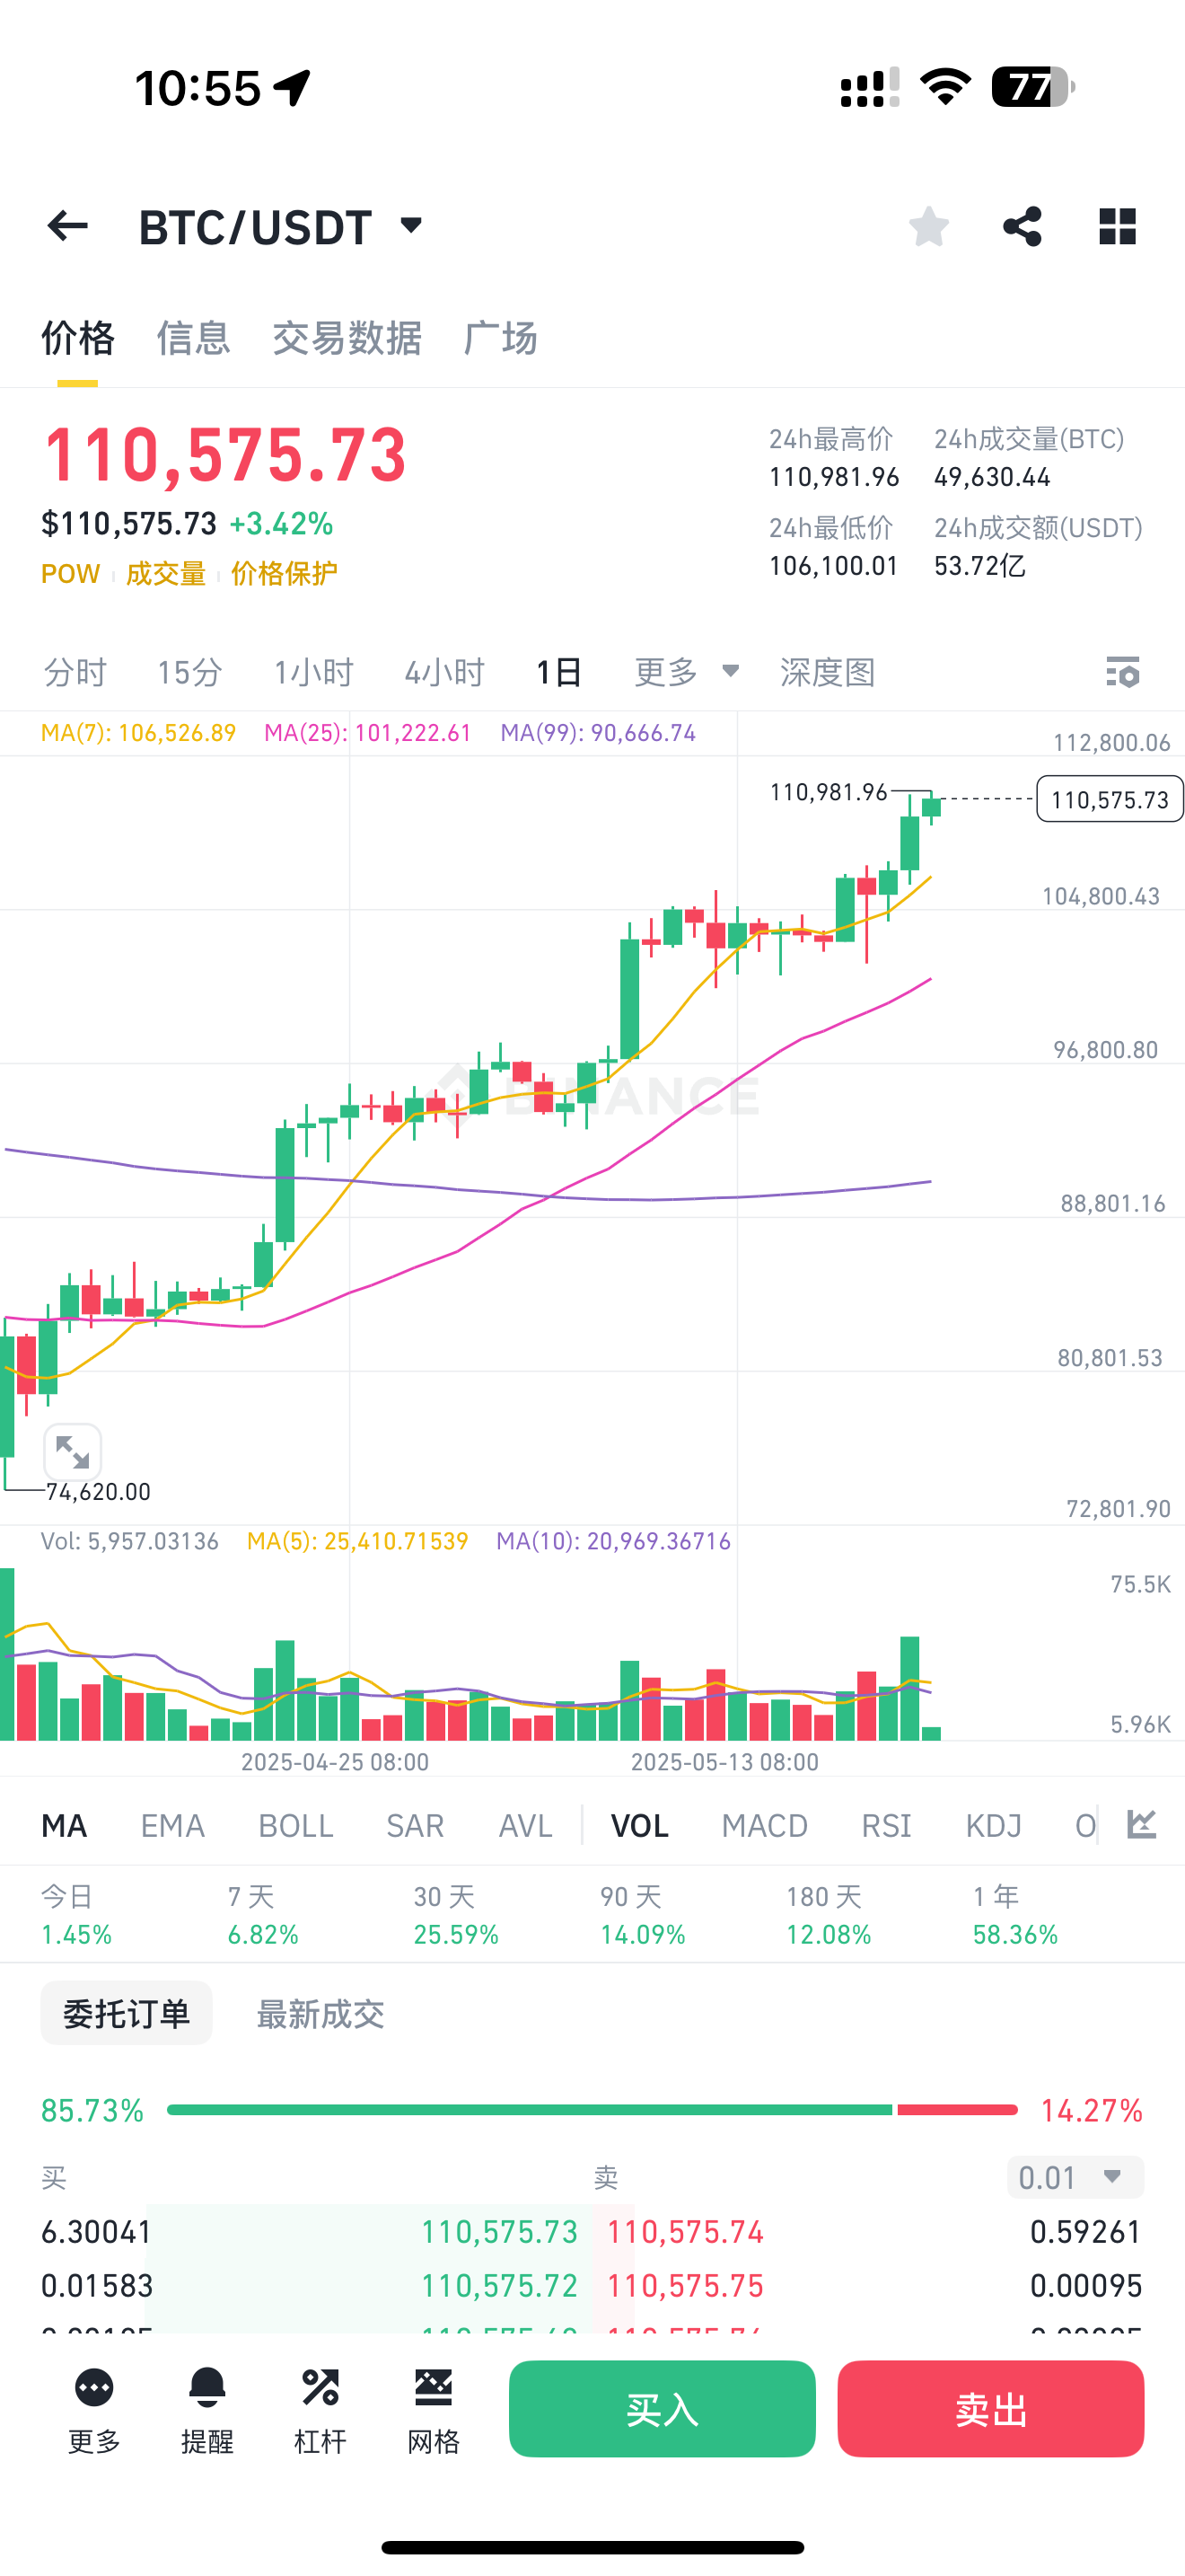Select the grid trading icon labeled 网格
Image resolution: width=1185 pixels, height=2576 pixels.
[433, 2410]
